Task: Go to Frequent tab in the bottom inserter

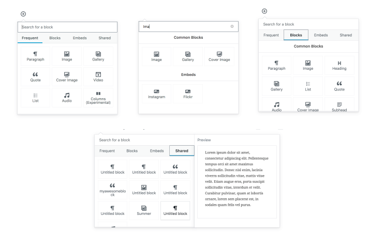Action: [x=107, y=151]
